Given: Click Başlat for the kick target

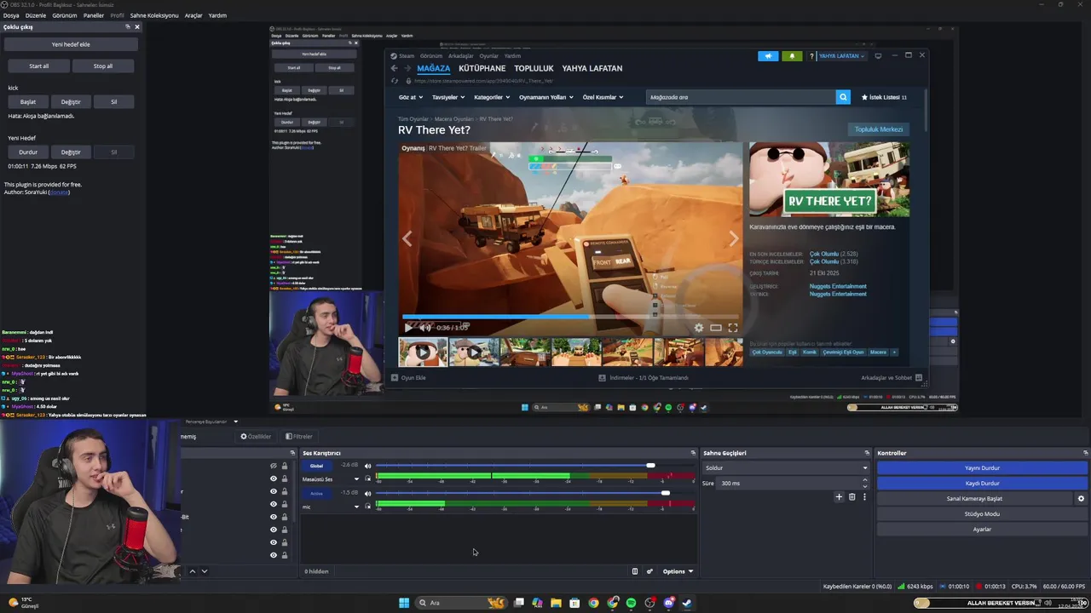Looking at the screenshot, I should click(x=28, y=101).
